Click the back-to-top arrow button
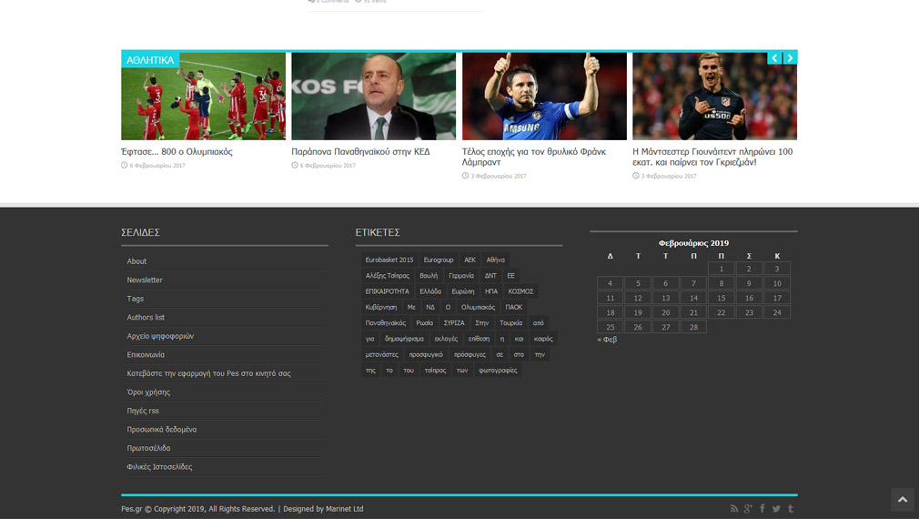Viewport: 919px width, 519px height. click(x=903, y=500)
